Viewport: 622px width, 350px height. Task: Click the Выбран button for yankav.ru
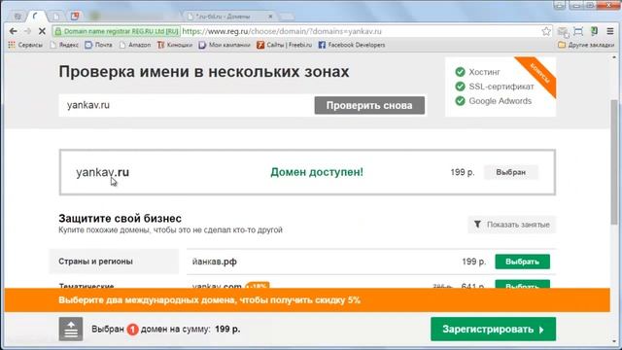(510, 172)
